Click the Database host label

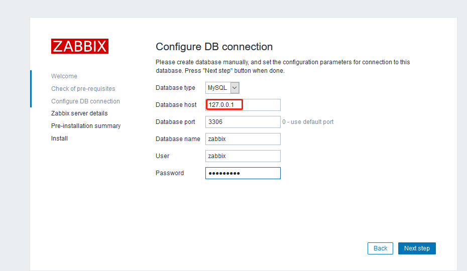pyautogui.click(x=176, y=105)
